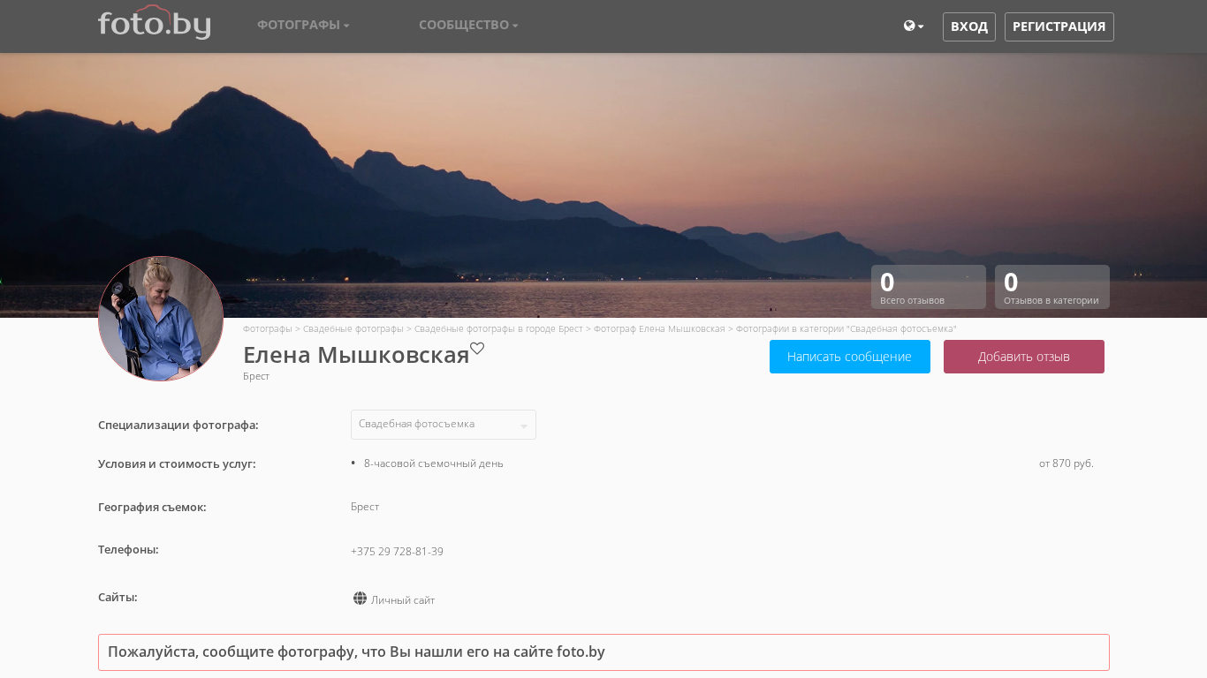Open the Личный сайт link

tap(403, 600)
